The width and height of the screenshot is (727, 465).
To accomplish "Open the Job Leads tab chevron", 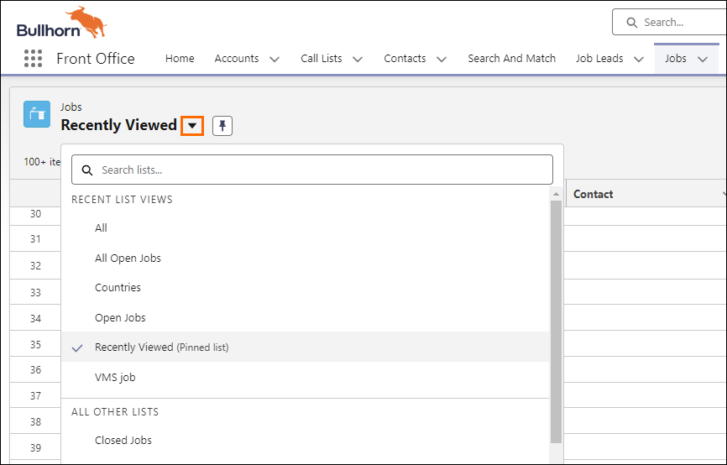I will click(x=638, y=59).
